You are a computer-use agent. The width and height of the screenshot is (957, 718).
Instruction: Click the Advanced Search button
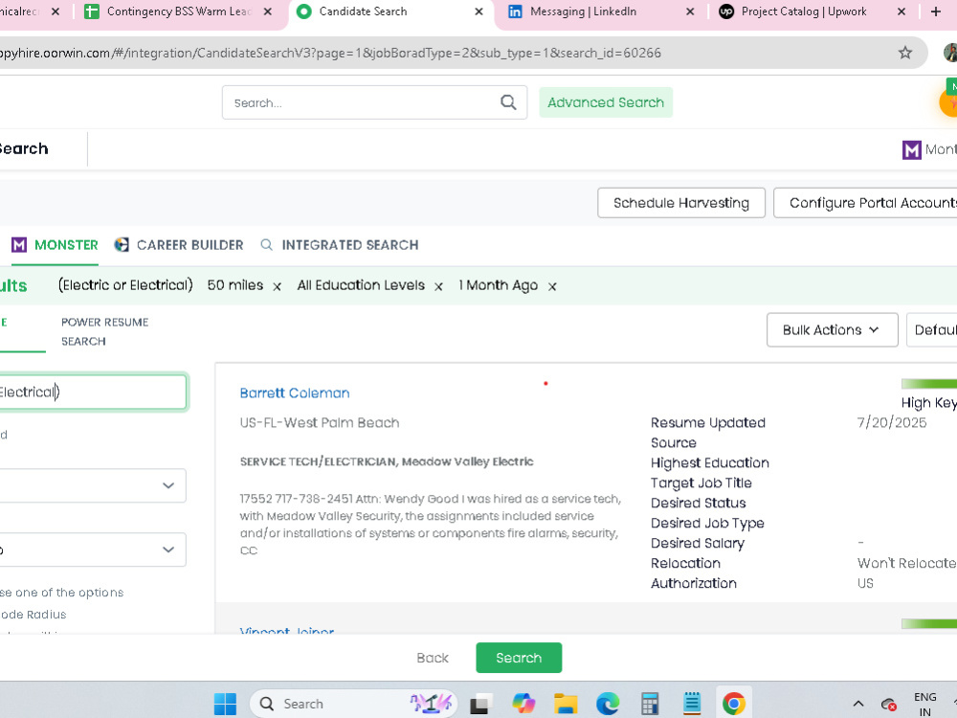point(606,102)
